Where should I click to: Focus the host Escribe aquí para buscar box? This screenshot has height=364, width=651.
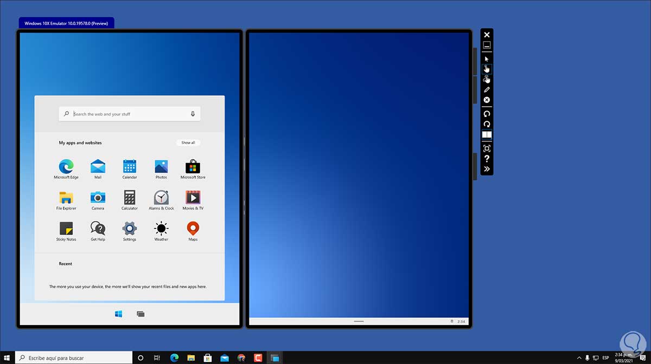[74, 357]
